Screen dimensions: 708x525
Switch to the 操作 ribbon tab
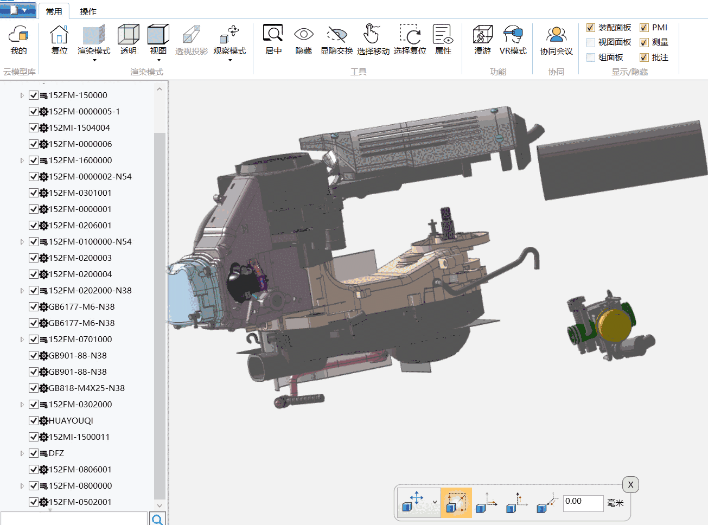tap(88, 11)
